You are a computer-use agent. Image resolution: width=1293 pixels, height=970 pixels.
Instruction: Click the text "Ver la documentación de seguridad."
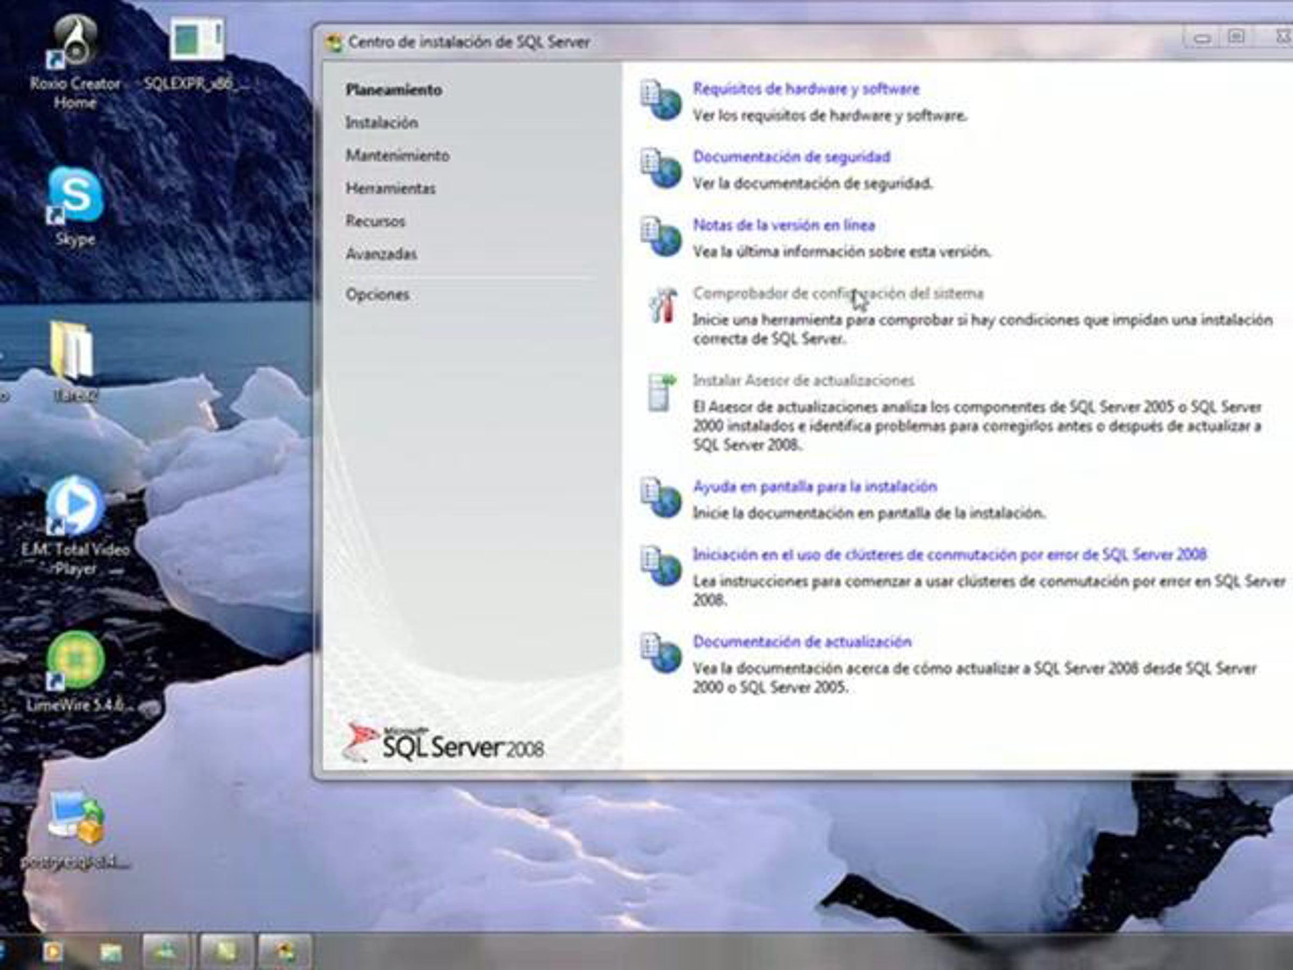[813, 183]
